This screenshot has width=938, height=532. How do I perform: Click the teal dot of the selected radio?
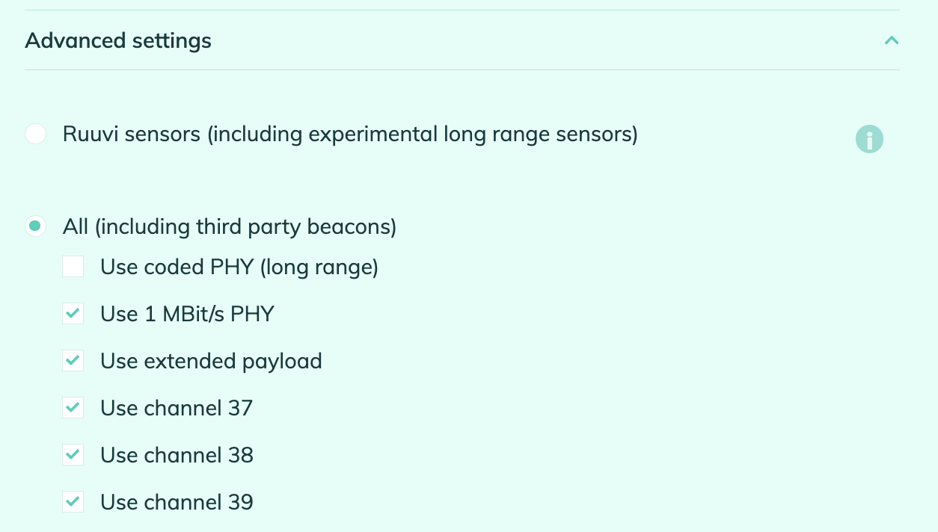pos(35,226)
